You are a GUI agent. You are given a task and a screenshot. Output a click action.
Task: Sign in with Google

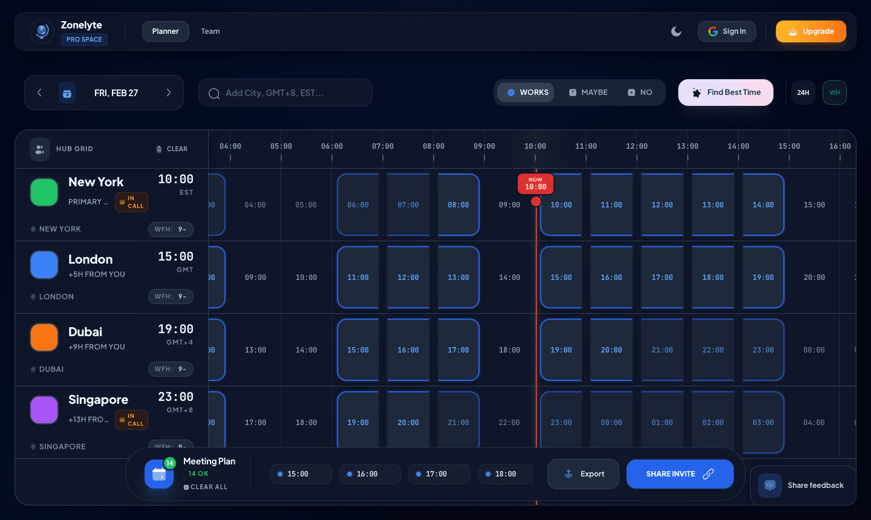click(727, 31)
